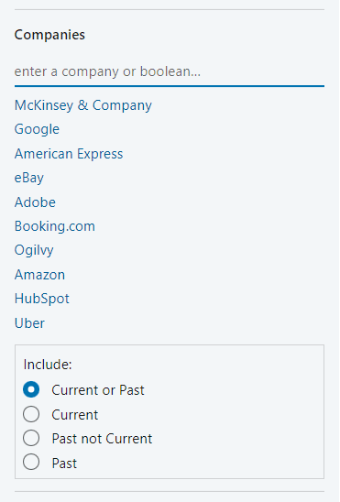Choose Google from company suggestions
340x502 pixels.
click(x=37, y=129)
